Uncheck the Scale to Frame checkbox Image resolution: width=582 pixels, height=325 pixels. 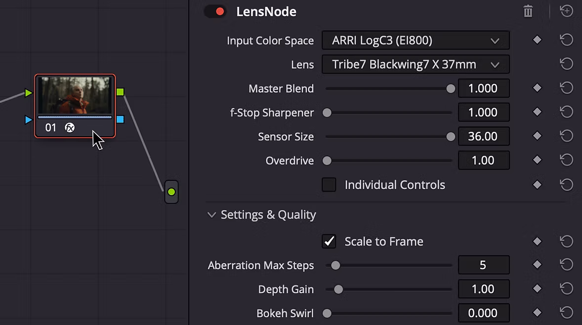click(329, 241)
